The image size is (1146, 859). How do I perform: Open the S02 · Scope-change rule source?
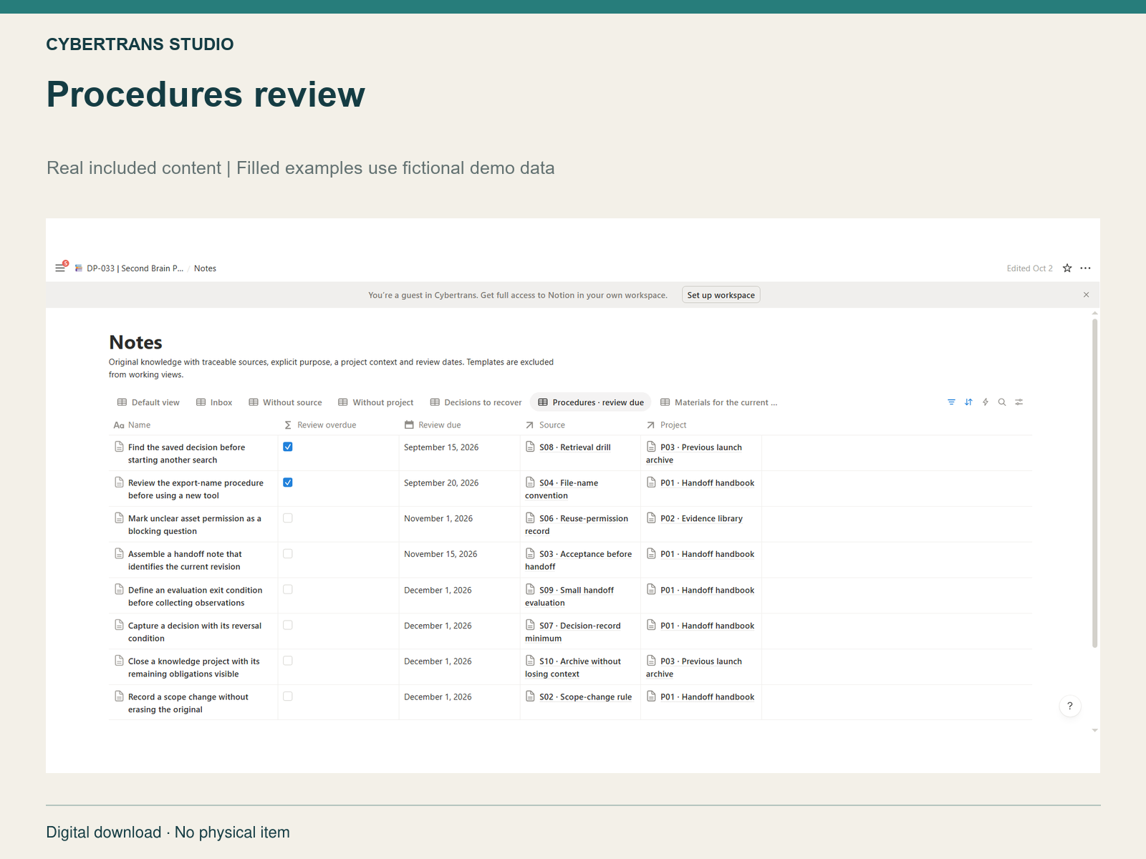(579, 697)
